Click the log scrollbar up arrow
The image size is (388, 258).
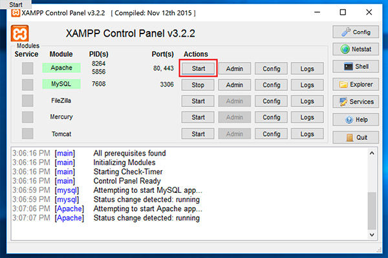(372, 154)
